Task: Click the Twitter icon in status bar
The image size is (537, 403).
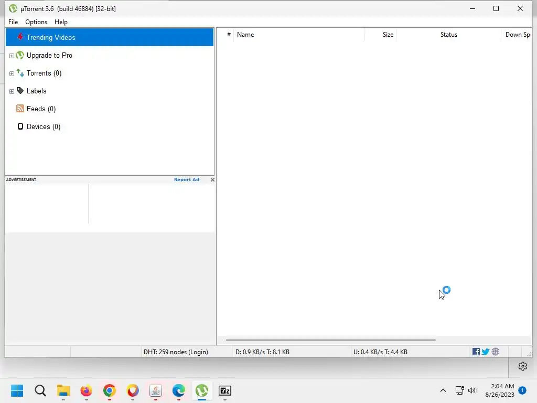Action: pos(485,352)
